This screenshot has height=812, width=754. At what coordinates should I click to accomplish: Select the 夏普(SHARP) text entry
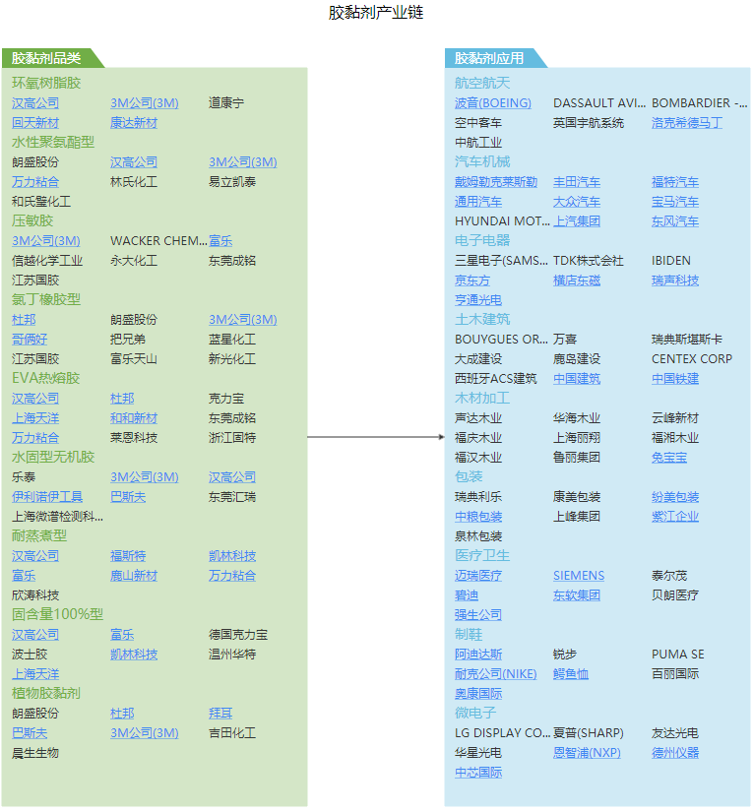[589, 732]
